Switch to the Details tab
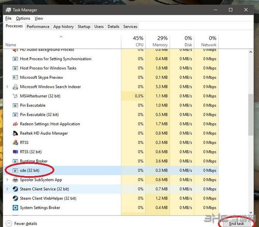Screen dimensions: 259x227 click(x=113, y=27)
